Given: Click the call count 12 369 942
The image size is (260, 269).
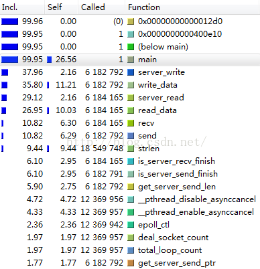Looking at the screenshot, I should [102, 225].
